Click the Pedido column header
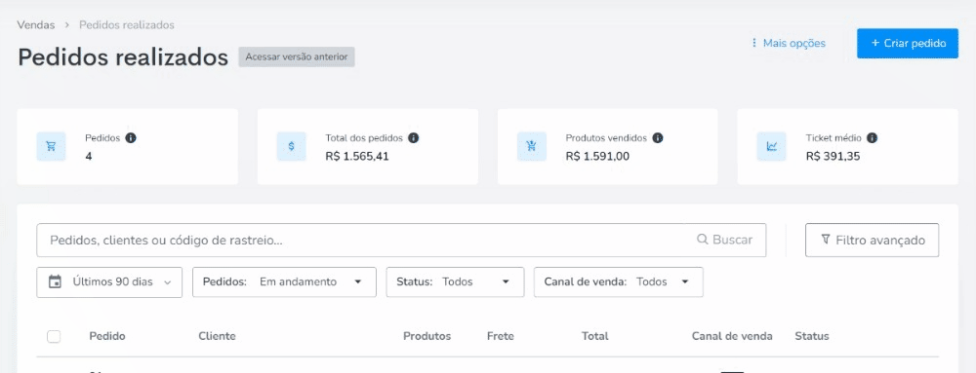 point(107,336)
